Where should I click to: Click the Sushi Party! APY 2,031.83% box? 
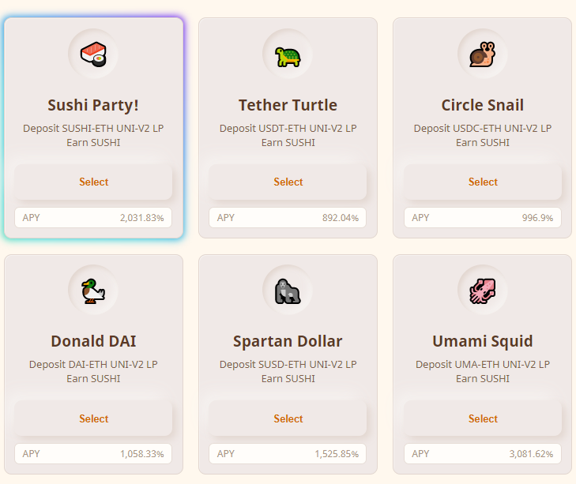click(x=93, y=218)
